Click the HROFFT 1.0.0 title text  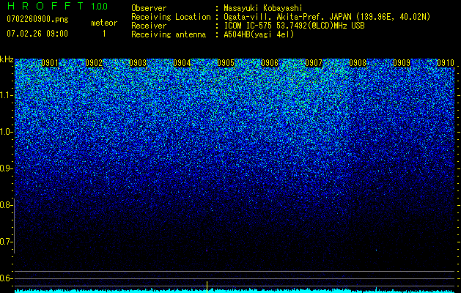coord(57,6)
